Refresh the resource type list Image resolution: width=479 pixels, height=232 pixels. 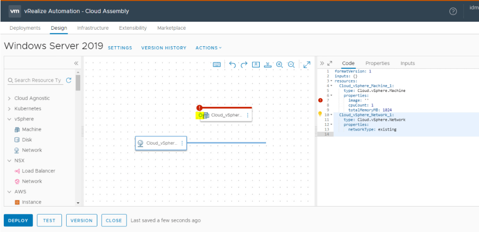[69, 80]
